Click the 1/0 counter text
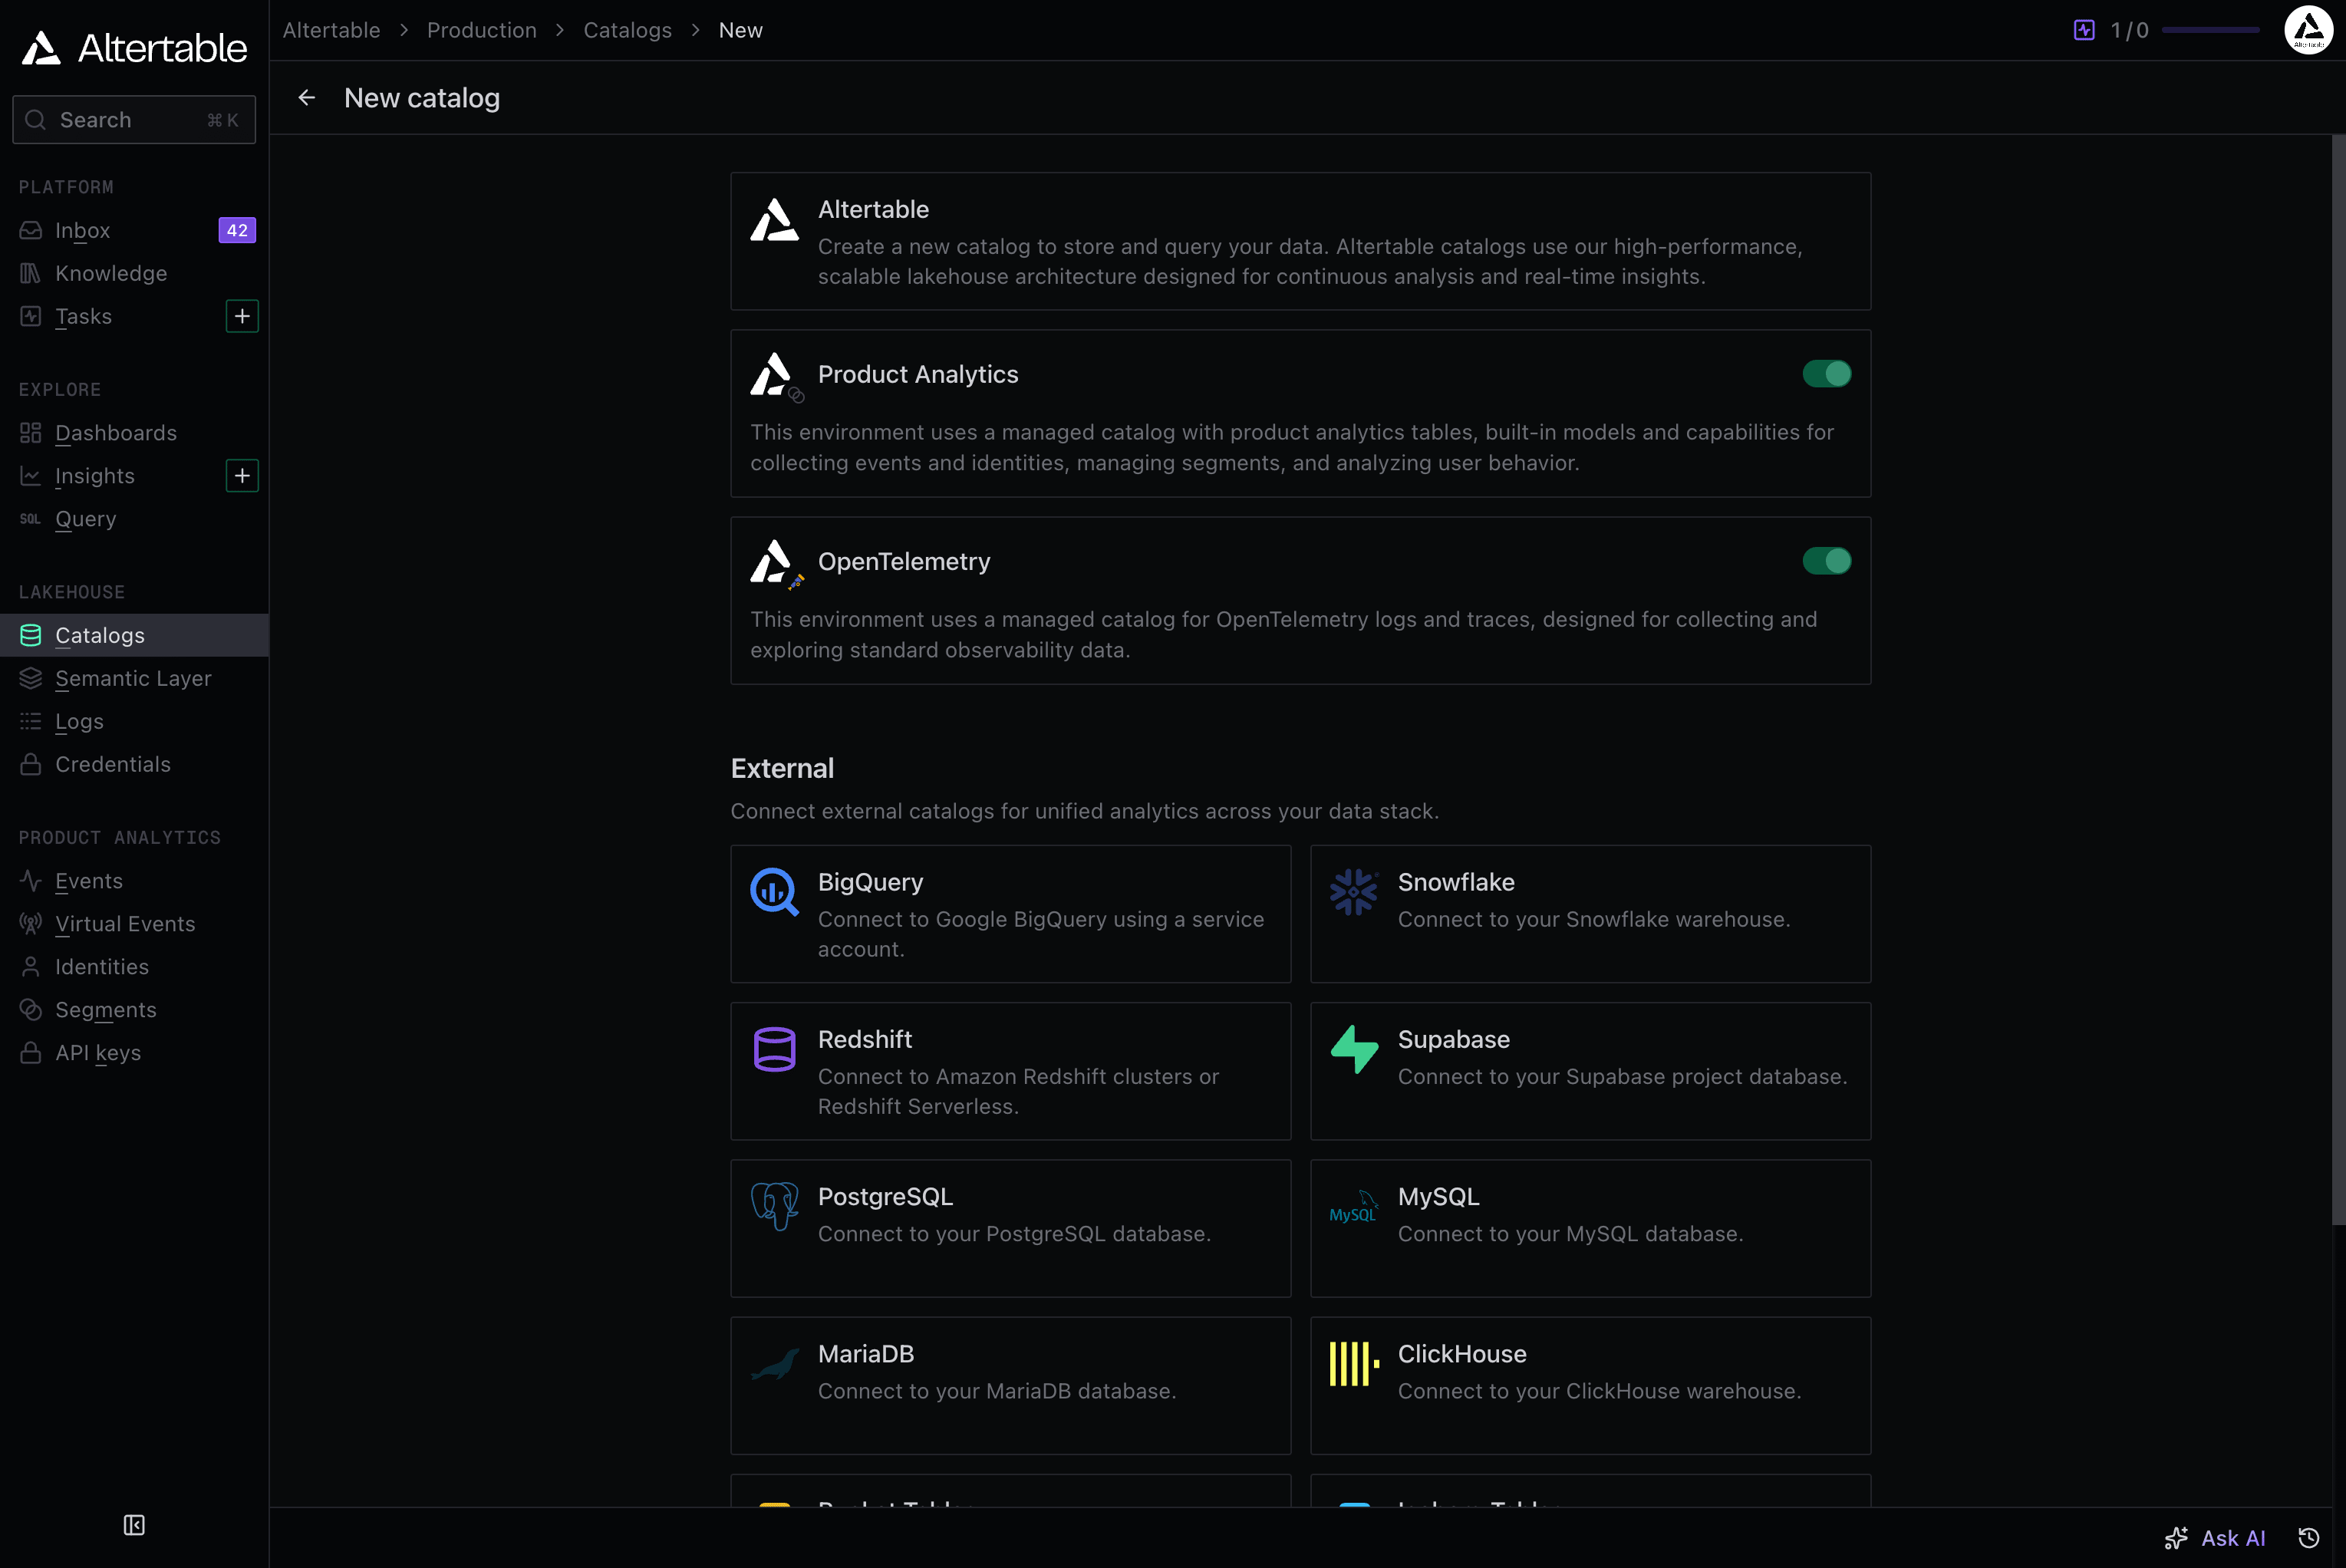 click(x=2129, y=30)
